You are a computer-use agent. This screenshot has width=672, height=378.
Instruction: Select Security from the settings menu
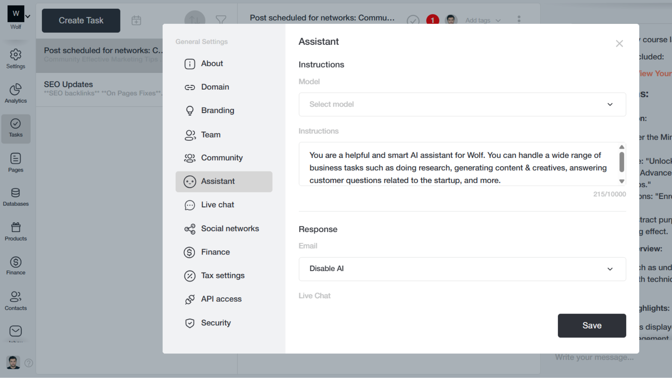coord(216,323)
